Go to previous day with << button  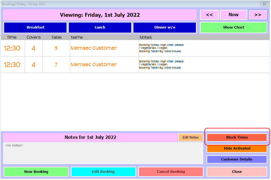tap(209, 15)
